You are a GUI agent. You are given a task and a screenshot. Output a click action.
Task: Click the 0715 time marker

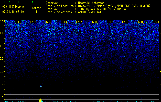79,22
